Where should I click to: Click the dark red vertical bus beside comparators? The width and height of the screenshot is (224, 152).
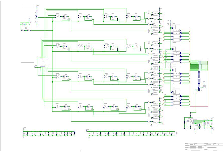click(x=163, y=68)
